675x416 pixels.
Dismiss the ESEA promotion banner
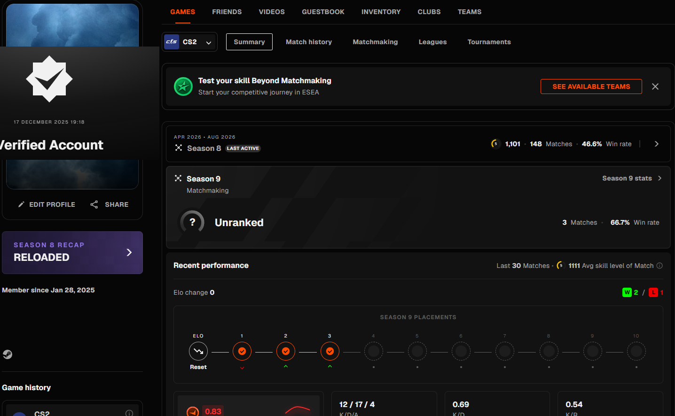point(655,86)
